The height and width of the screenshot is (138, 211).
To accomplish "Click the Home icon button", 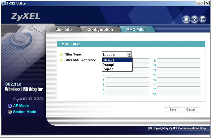I will coord(186,19).
